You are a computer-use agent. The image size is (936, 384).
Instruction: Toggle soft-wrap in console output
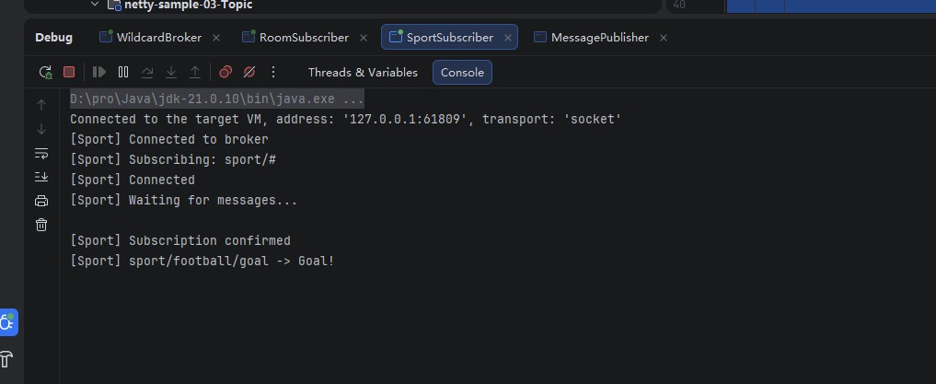(41, 153)
